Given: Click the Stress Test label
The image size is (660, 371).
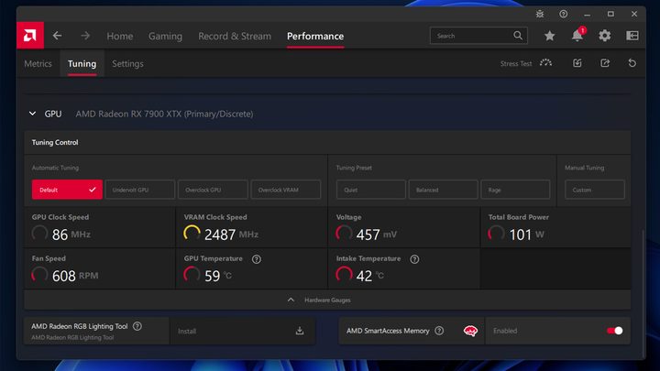Looking at the screenshot, I should click(516, 63).
